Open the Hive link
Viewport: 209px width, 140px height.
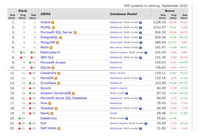pos(44,103)
